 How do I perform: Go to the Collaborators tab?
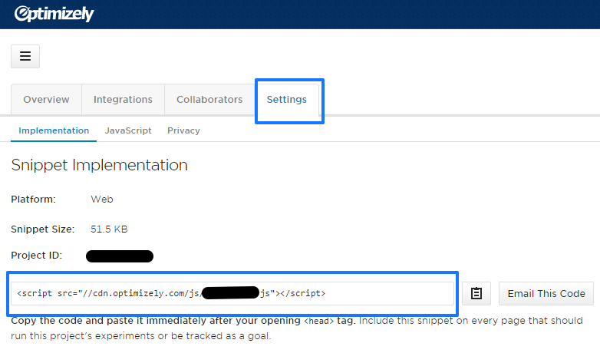pyautogui.click(x=209, y=100)
